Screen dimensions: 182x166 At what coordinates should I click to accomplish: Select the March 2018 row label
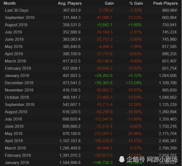tap(15, 148)
